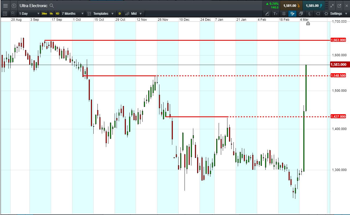This screenshot has width=350, height=215.
Task: Switch to the 1h interval shortcut
Action: point(51,13)
